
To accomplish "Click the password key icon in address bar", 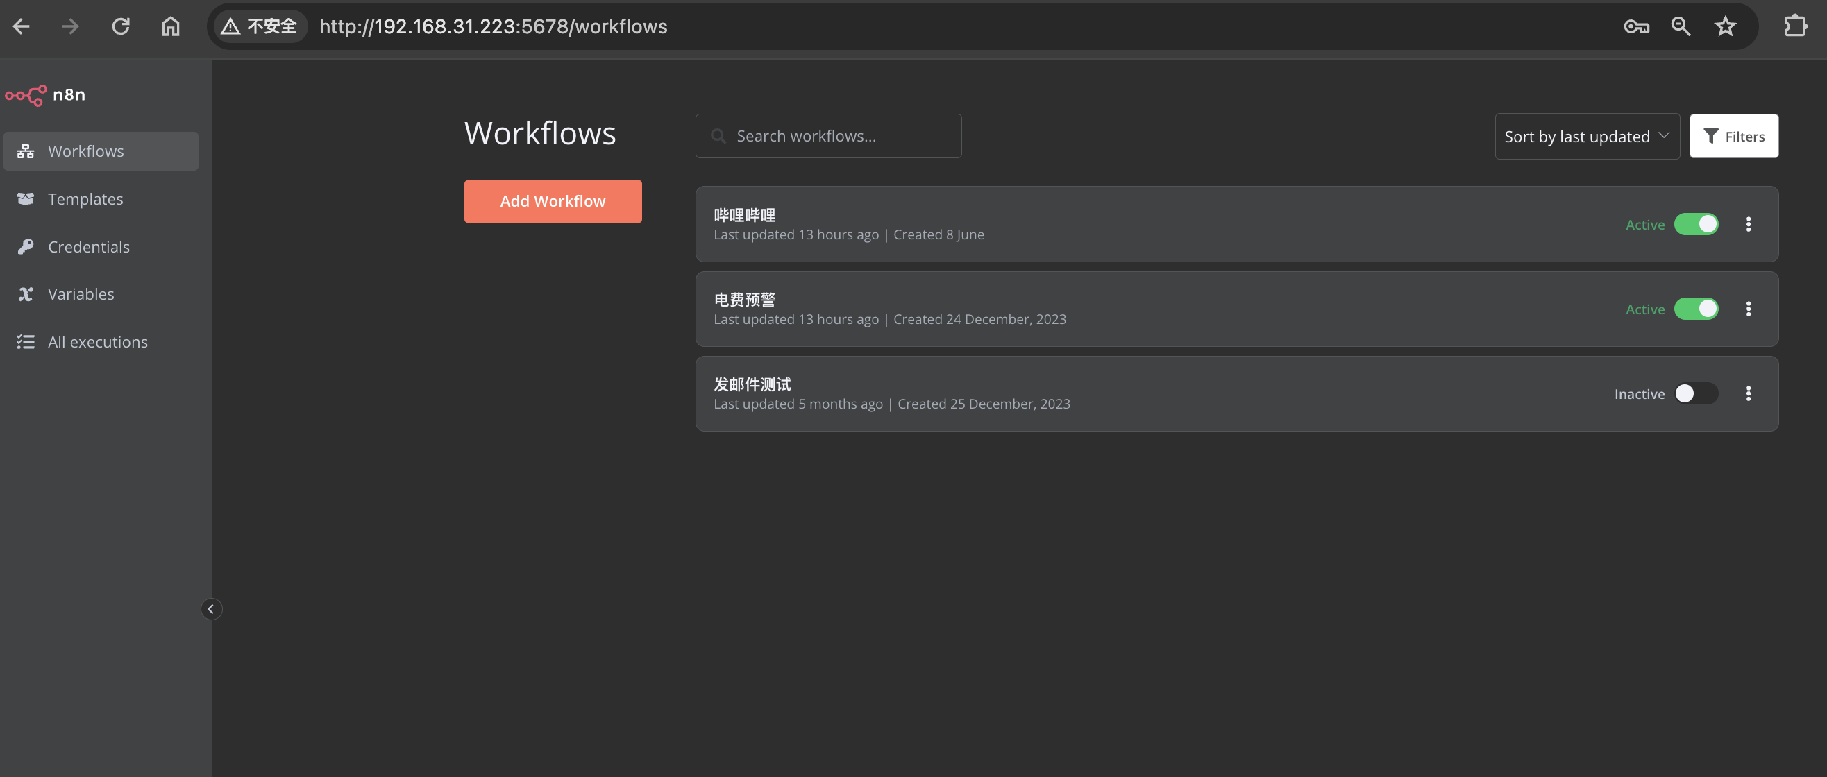I will point(1636,26).
